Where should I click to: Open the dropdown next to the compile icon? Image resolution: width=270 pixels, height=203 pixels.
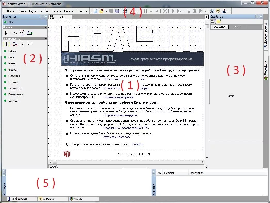click(x=184, y=11)
